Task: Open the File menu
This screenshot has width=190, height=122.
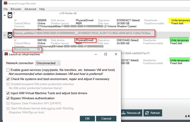Action: [x=5, y=9]
